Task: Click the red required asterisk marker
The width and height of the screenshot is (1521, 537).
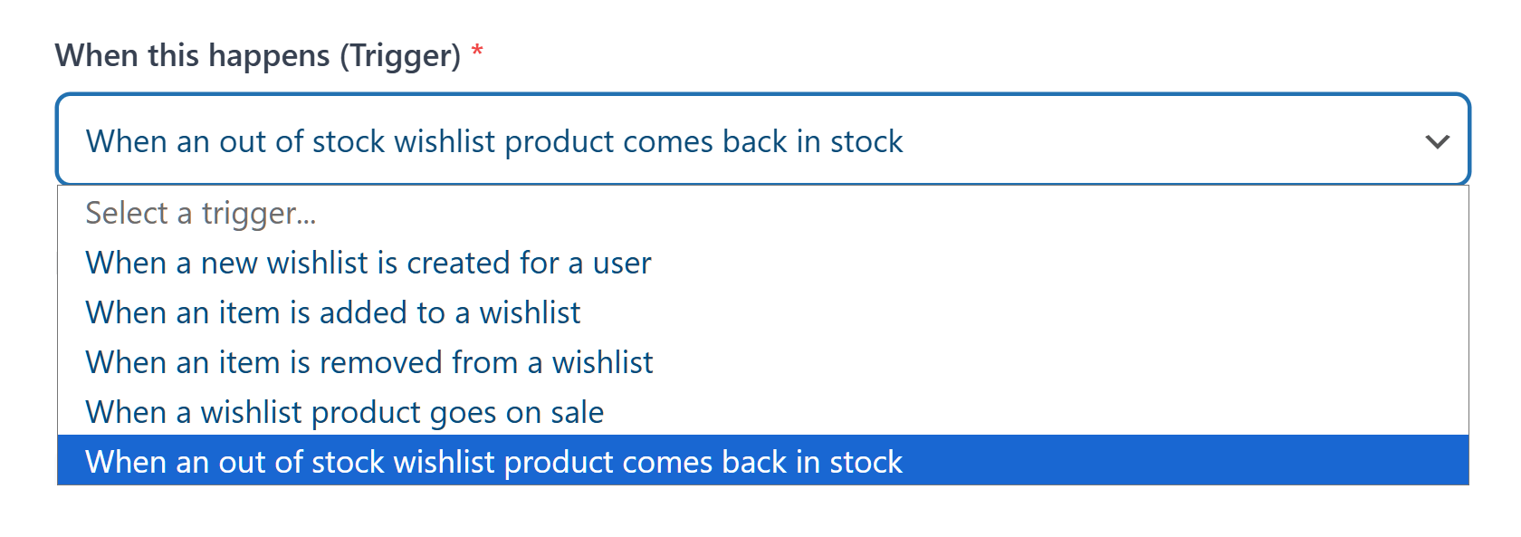Action: click(x=477, y=53)
